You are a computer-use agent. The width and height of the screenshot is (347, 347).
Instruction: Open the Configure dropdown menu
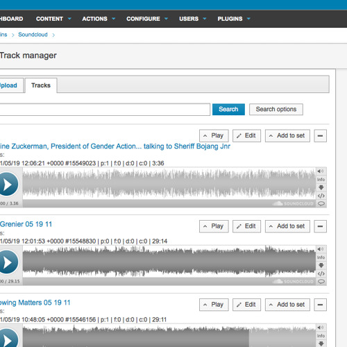tap(147, 19)
